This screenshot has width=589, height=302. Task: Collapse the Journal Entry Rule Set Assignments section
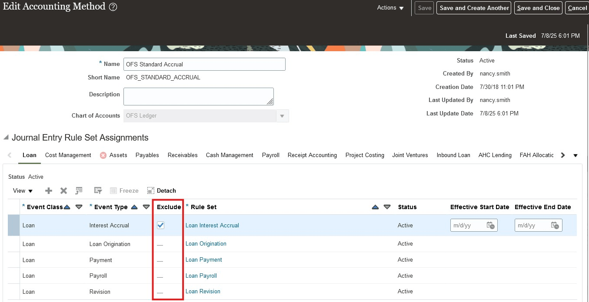click(x=6, y=138)
